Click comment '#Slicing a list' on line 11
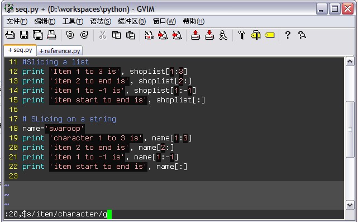The width and height of the screenshot is (358, 222). [x=56, y=62]
